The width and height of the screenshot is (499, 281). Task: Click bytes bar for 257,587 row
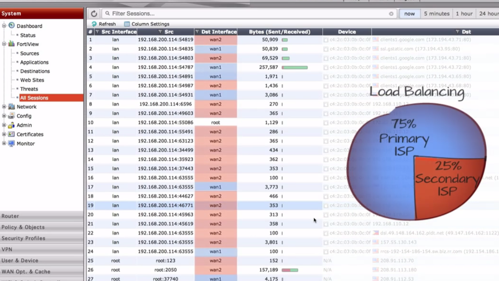pyautogui.click(x=295, y=67)
